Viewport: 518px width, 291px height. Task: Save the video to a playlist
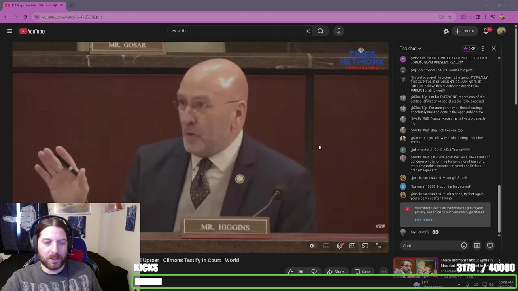[363, 272]
